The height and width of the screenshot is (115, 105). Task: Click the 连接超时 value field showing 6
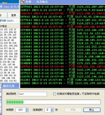48,110
